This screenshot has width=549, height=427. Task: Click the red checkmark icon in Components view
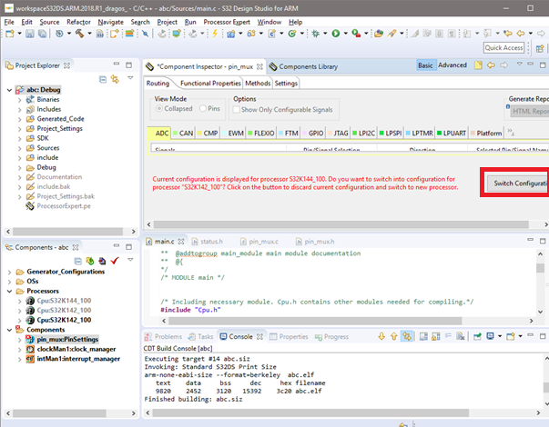115,261
